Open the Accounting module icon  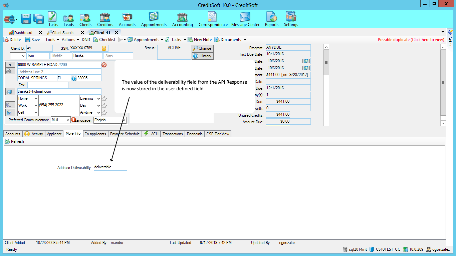[x=183, y=20]
